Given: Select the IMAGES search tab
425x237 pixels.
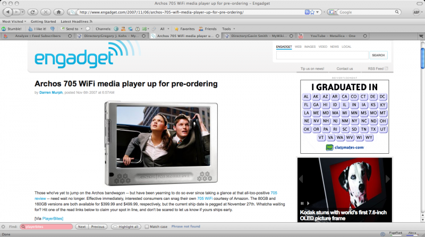Looking at the screenshot, I should click(x=310, y=47).
